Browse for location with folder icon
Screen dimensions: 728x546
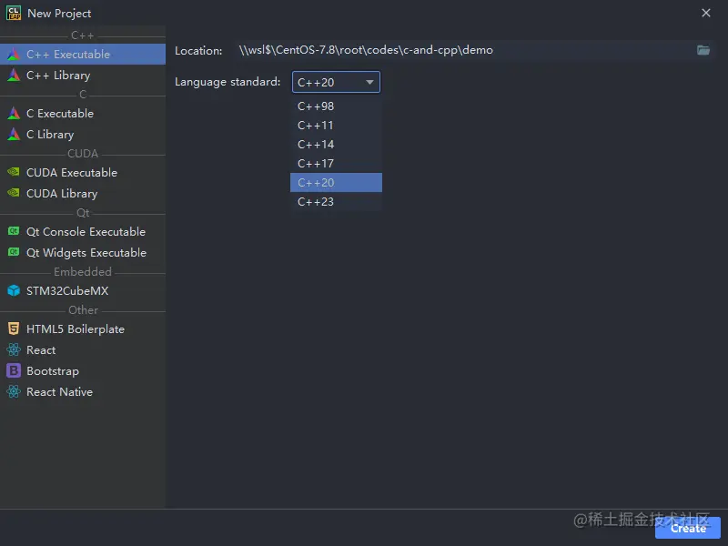point(703,50)
